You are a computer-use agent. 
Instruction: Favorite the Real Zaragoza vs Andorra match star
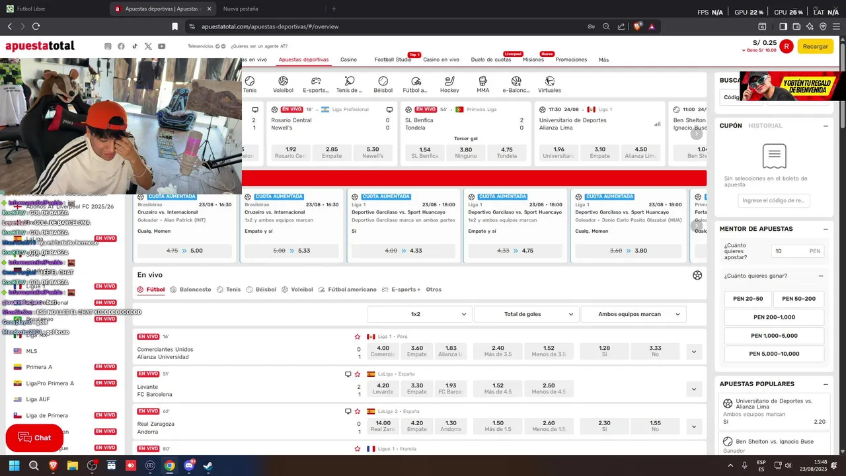(x=358, y=411)
